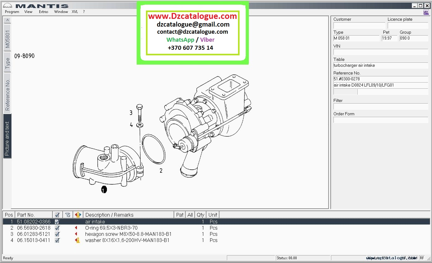Click the Pat column header

180,215
